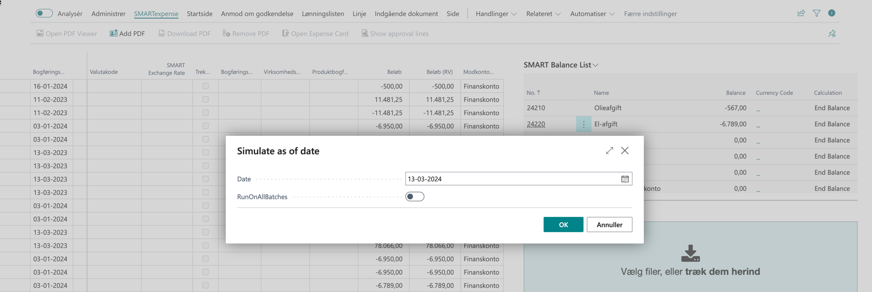Tick the Trek checkbox for 16-01-2024 row
872x292 pixels.
point(205,86)
